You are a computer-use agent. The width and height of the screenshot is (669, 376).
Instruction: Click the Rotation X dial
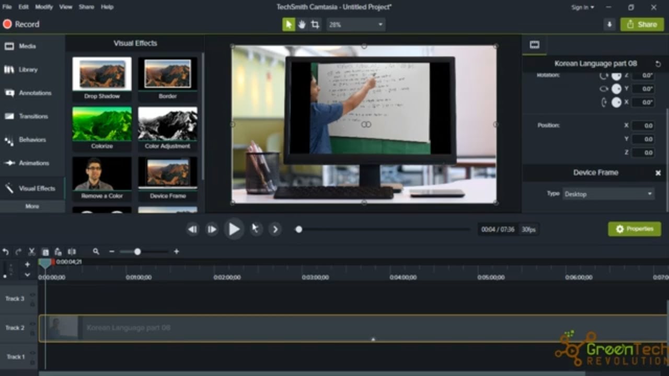tap(617, 102)
